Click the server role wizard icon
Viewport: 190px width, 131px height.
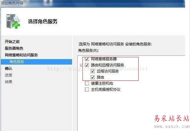coord(13,21)
